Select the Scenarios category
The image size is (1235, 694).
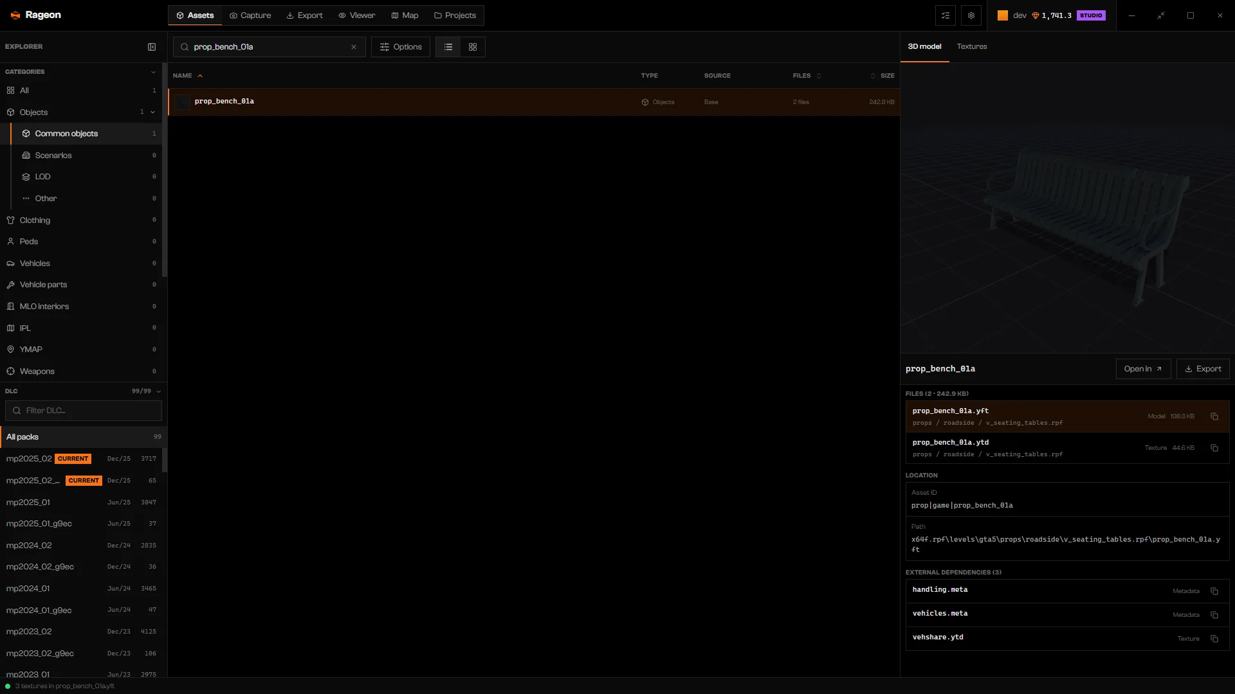(x=87, y=156)
